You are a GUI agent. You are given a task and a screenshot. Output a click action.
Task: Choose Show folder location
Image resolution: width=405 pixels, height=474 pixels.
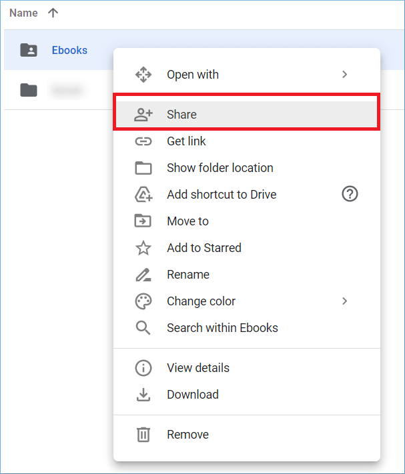246,168
